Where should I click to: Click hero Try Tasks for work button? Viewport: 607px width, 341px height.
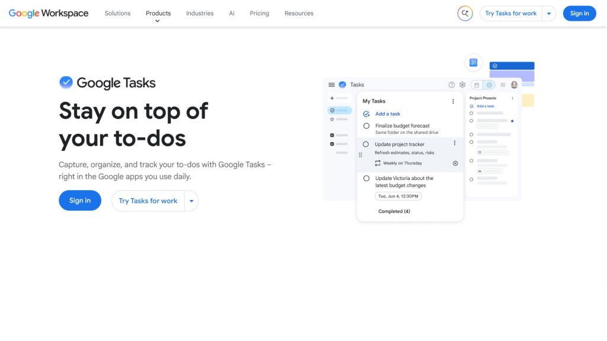click(x=148, y=201)
